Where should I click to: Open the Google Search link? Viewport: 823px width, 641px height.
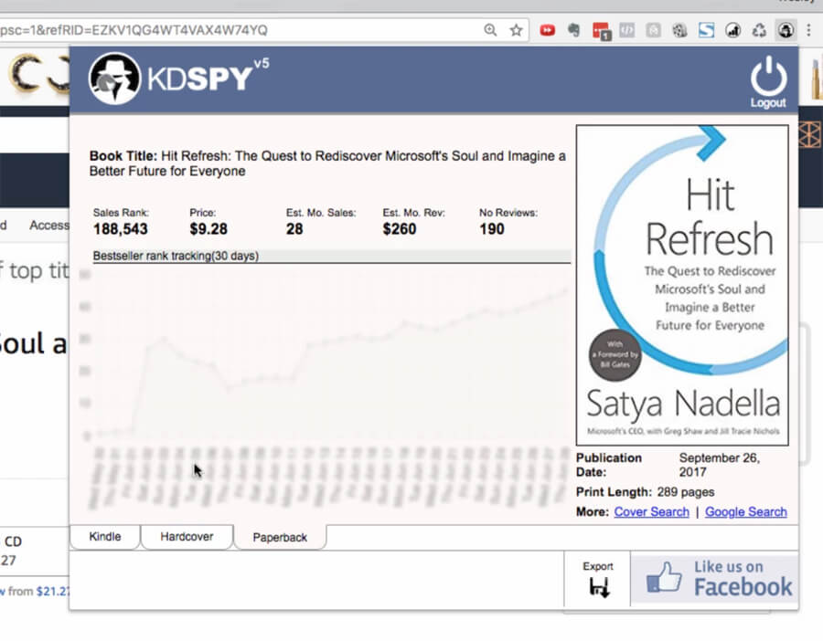click(x=746, y=511)
